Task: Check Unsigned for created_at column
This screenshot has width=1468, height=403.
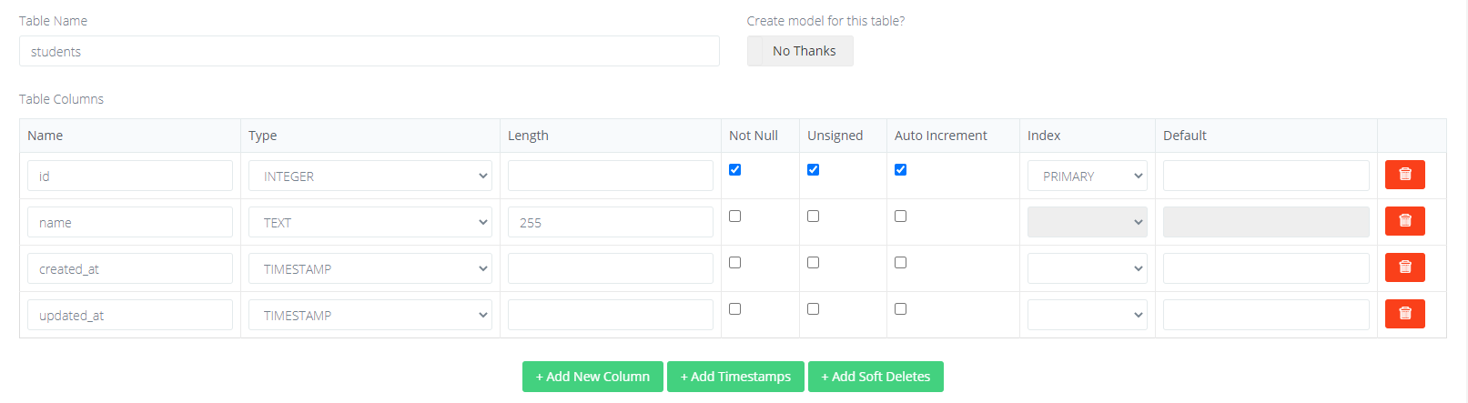Action: point(814,263)
